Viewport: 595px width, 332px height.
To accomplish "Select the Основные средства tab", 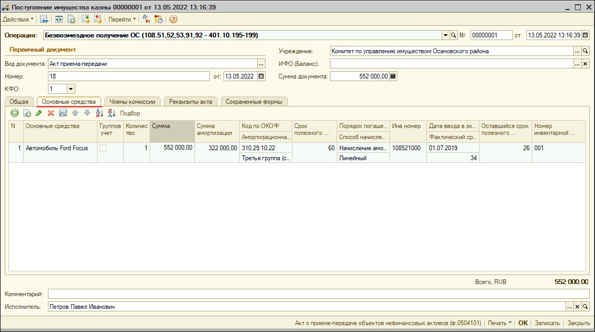I will tap(69, 102).
